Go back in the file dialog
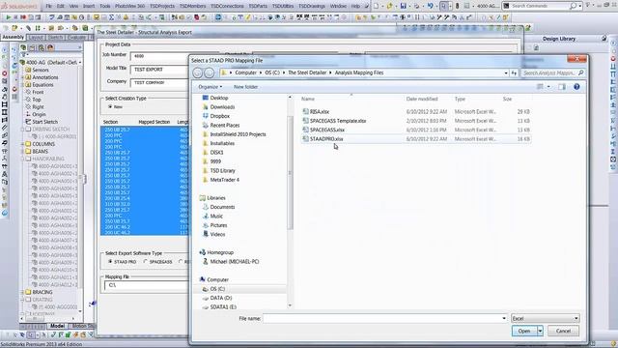The width and height of the screenshot is (618, 348). point(198,73)
